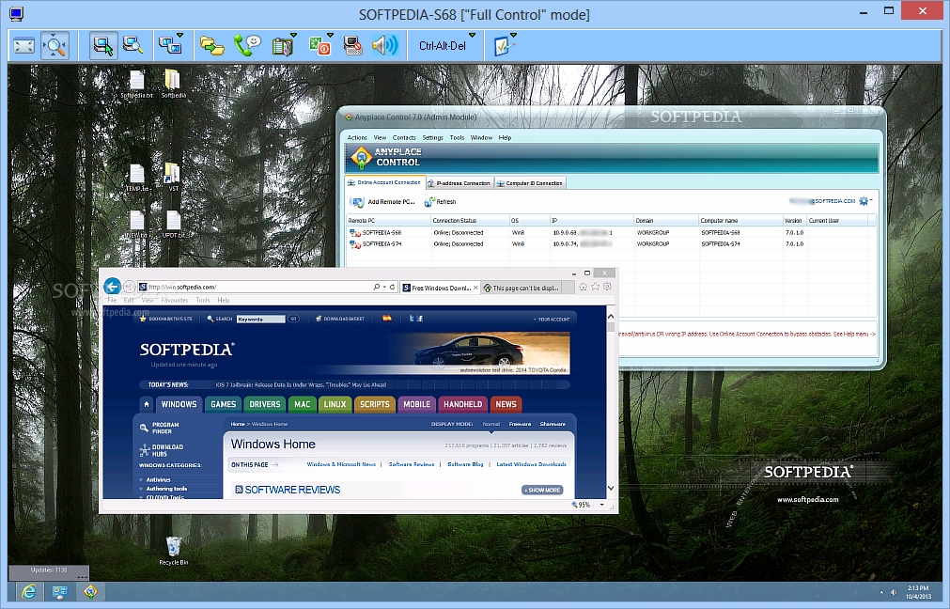
Task: Switch to IP-address Connection tab
Action: coord(459,183)
